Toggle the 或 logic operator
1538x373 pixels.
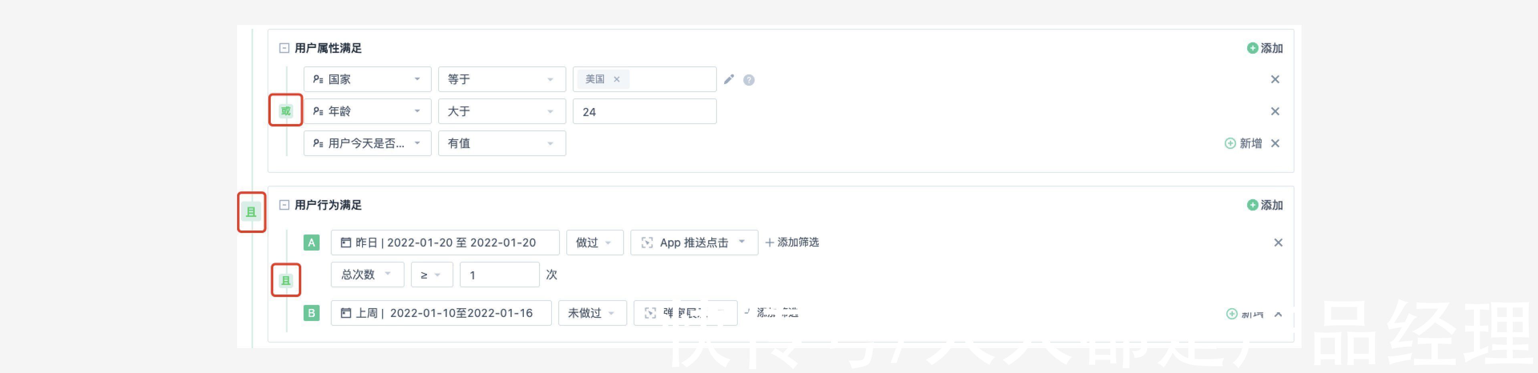pos(286,111)
